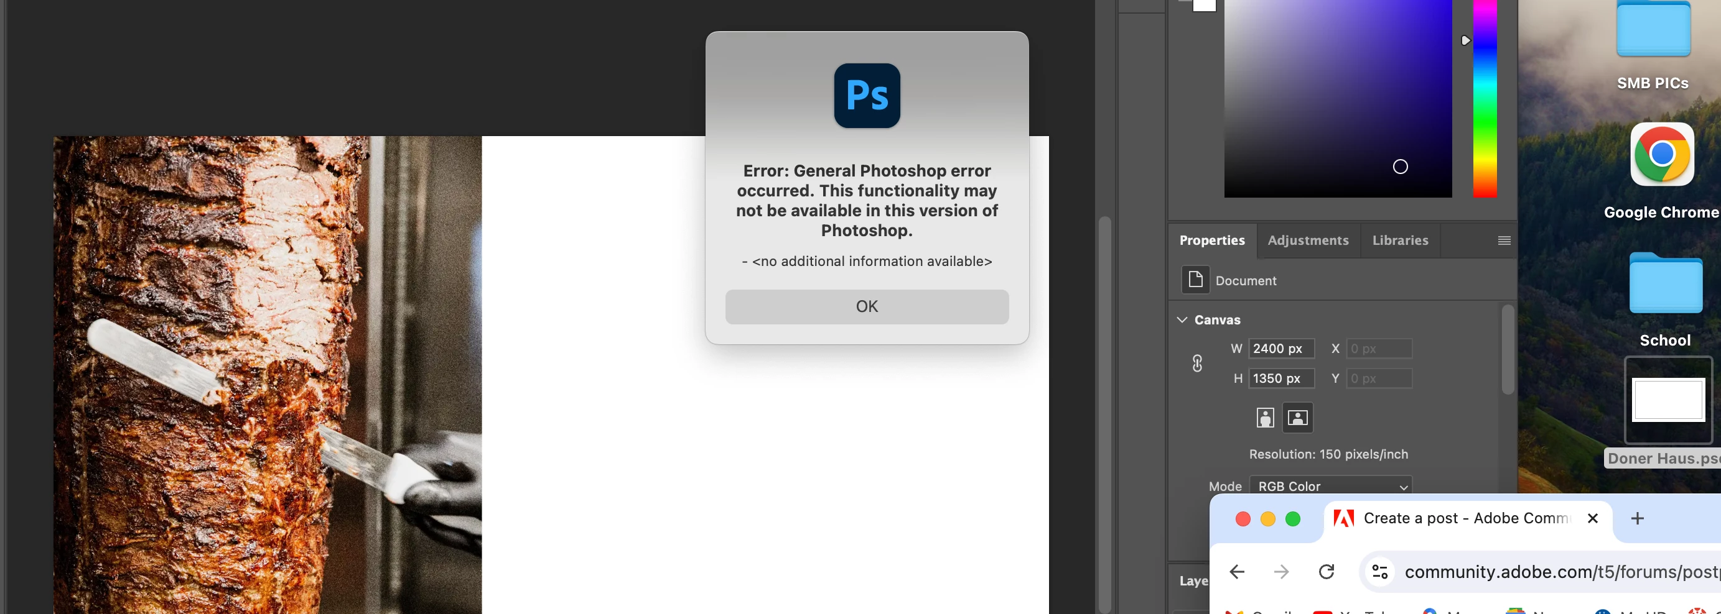Select portrait canvas orientation icon
This screenshot has height=614, width=1721.
1265,418
